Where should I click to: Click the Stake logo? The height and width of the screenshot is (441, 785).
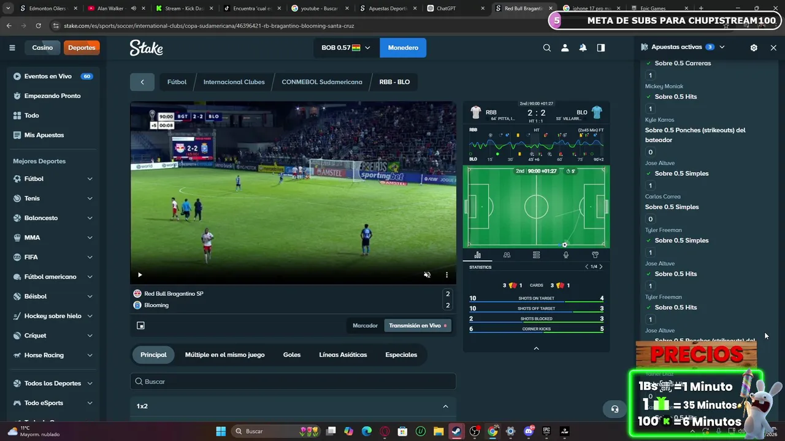(x=146, y=48)
